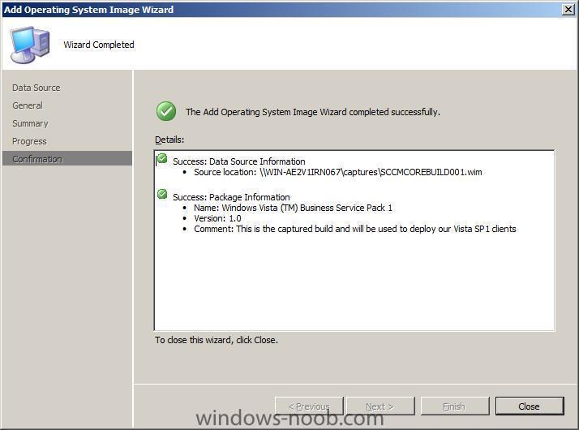Screen dimensions: 579x430
Task: Click the wizard completed successfully message
Action: [313, 112]
